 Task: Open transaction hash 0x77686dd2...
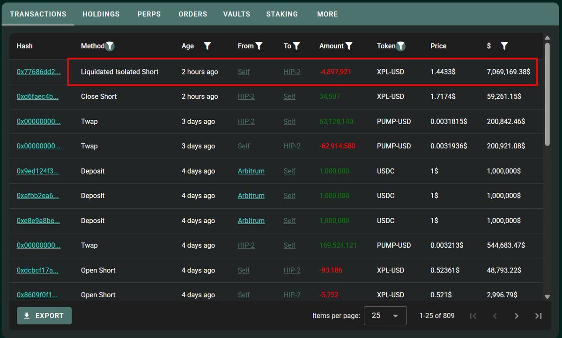[x=38, y=72]
